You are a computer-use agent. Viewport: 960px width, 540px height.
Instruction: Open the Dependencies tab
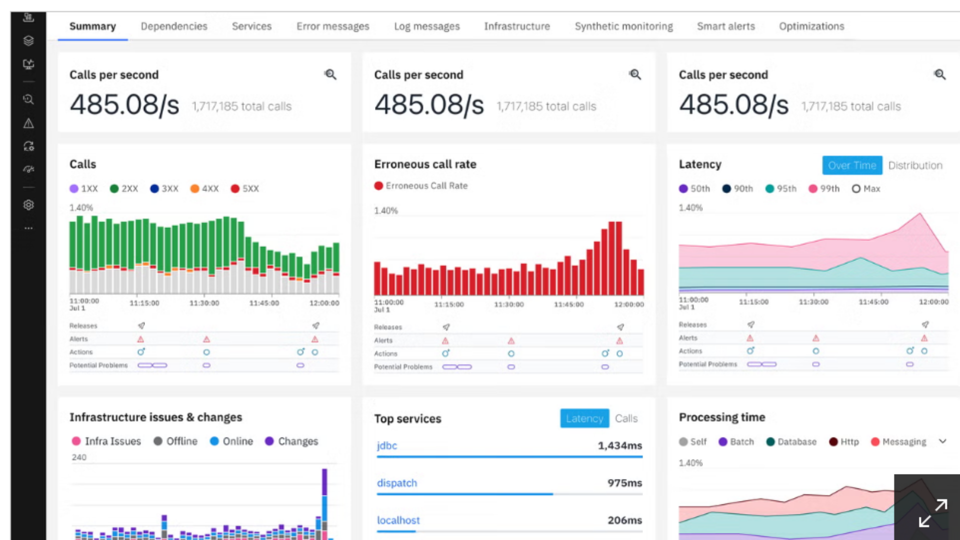pyautogui.click(x=174, y=26)
